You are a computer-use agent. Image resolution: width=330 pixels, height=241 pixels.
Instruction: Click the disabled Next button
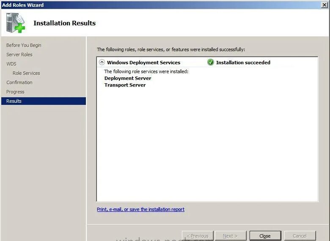click(x=231, y=236)
